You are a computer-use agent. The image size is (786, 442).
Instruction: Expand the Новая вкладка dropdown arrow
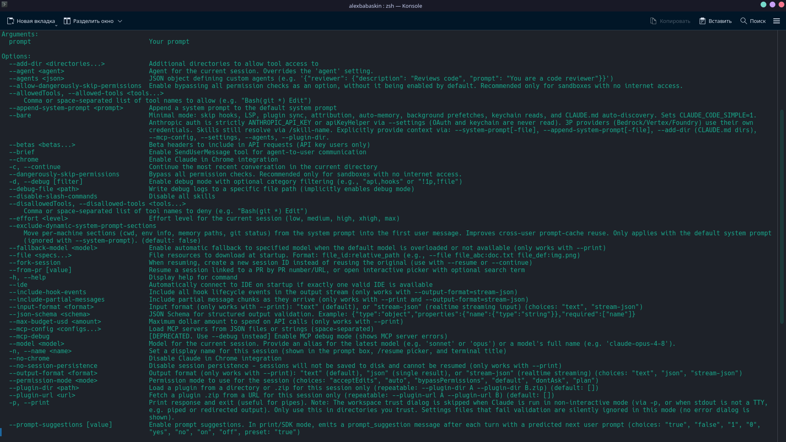tap(56, 25)
